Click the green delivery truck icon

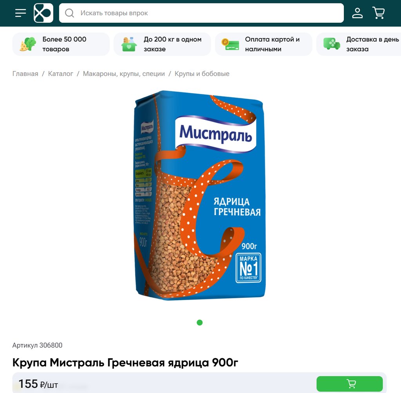pyautogui.click(x=332, y=44)
